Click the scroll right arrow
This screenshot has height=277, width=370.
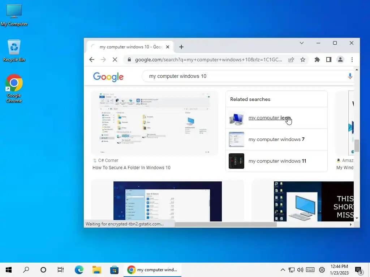click(350, 224)
